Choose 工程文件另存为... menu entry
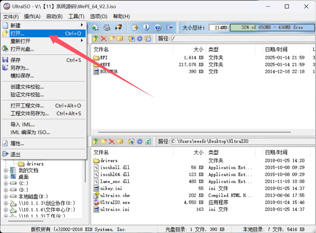 [44, 114]
